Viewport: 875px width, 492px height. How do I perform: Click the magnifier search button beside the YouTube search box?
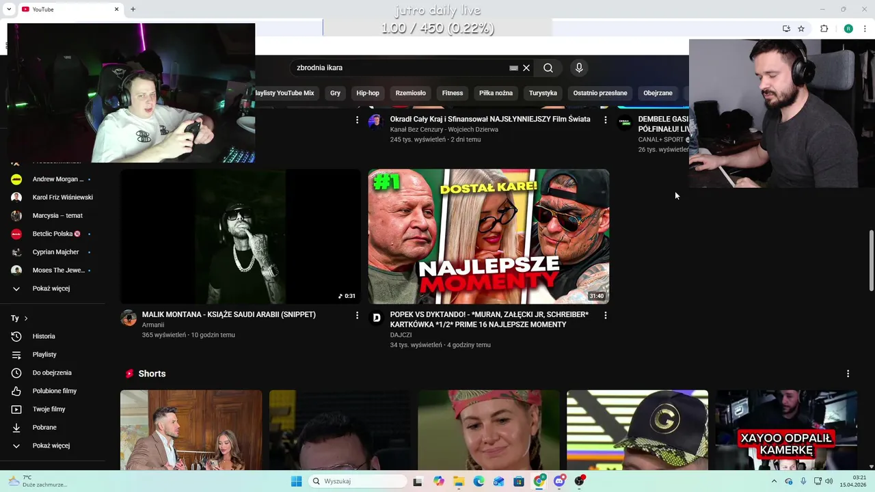pos(548,68)
